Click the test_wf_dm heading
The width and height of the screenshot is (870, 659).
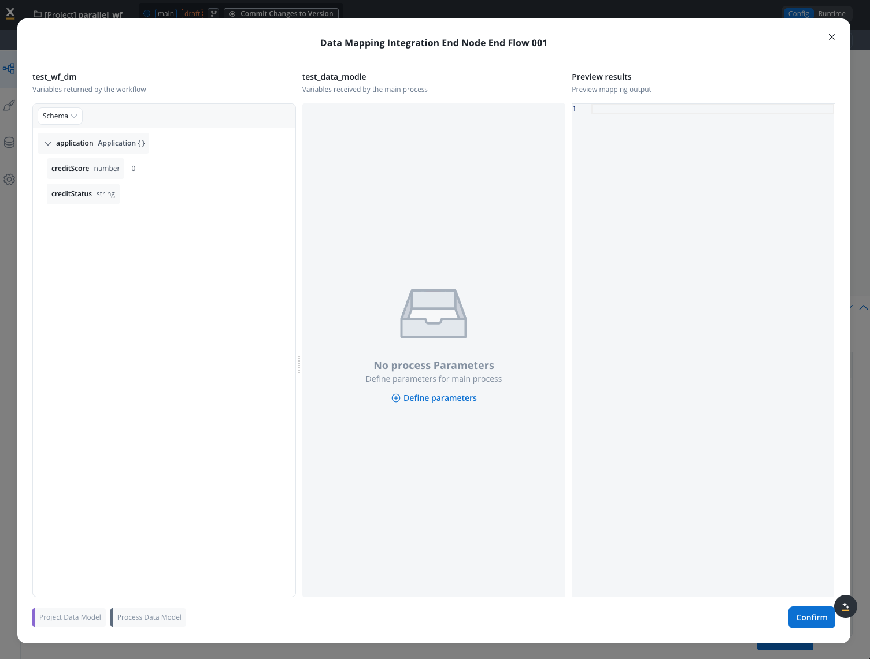(54, 77)
